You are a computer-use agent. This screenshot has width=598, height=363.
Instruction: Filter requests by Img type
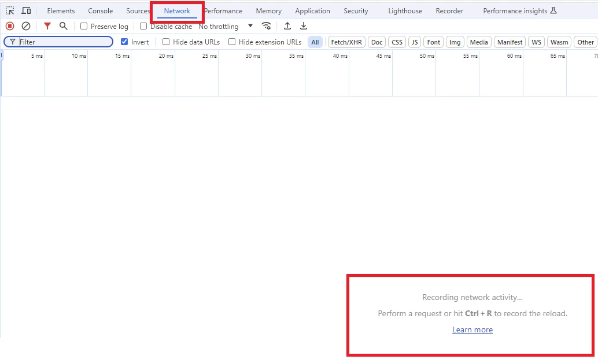pyautogui.click(x=455, y=42)
